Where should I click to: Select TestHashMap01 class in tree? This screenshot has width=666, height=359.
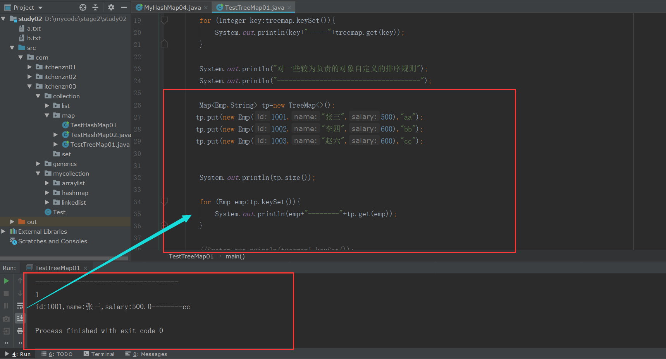coord(93,125)
